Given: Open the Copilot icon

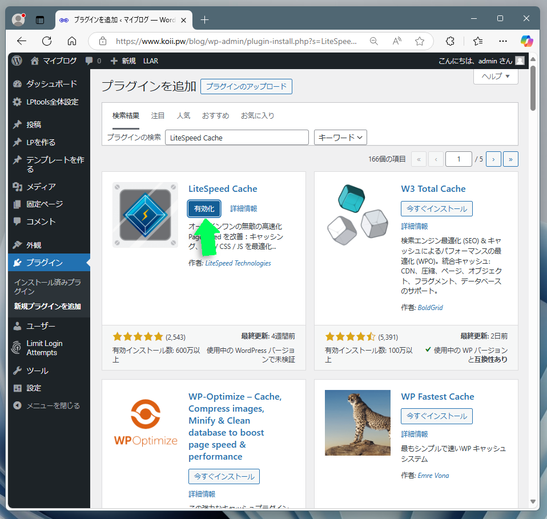Looking at the screenshot, I should tap(527, 41).
